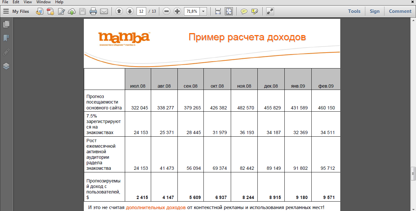Image resolution: width=416 pixels, height=211 pixels.
Task: Open the page thumbnails panel
Action: (6, 24)
